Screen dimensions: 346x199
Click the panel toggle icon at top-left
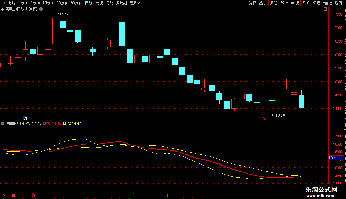coord(3,3)
